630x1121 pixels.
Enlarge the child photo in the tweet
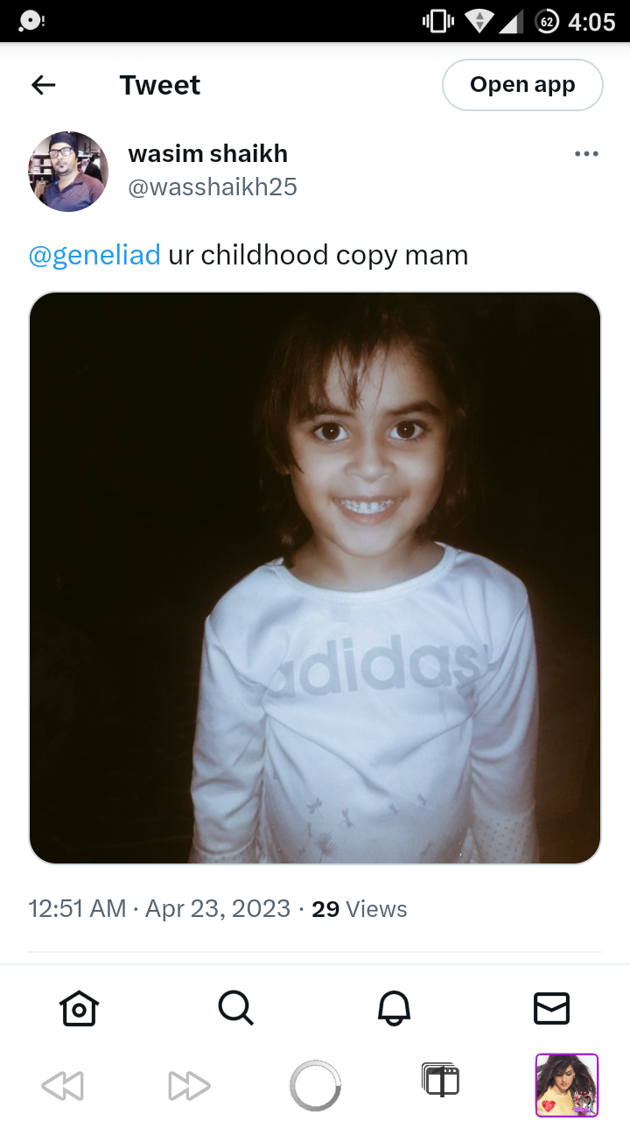pyautogui.click(x=315, y=578)
